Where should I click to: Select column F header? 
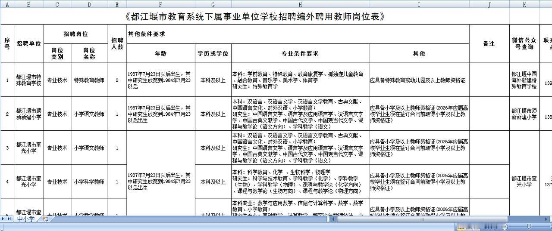click(x=160, y=4)
